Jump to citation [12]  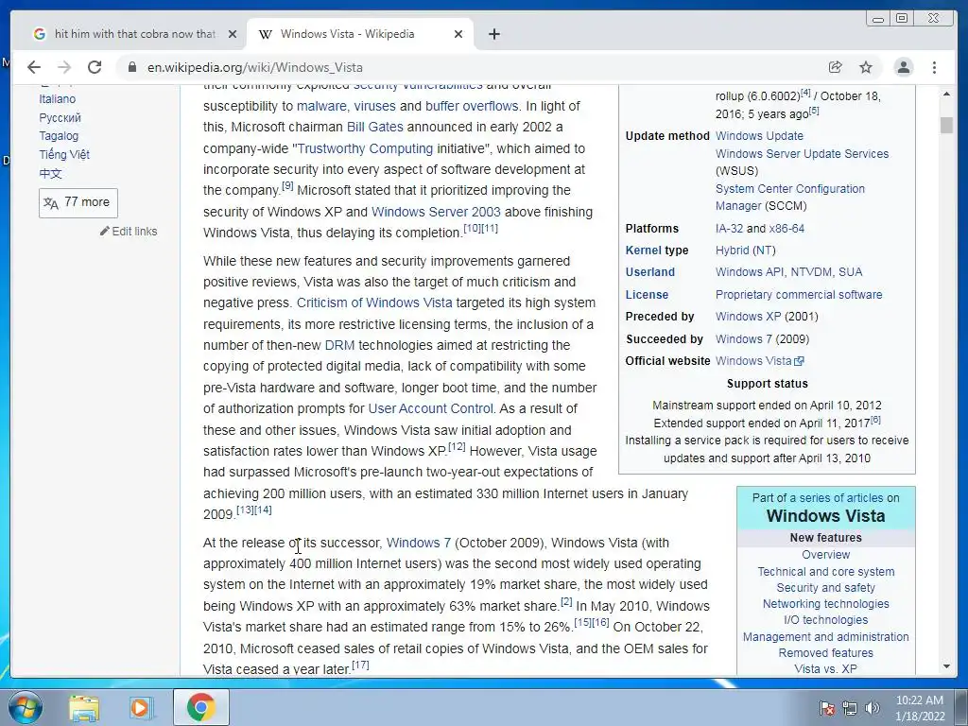pyautogui.click(x=457, y=446)
